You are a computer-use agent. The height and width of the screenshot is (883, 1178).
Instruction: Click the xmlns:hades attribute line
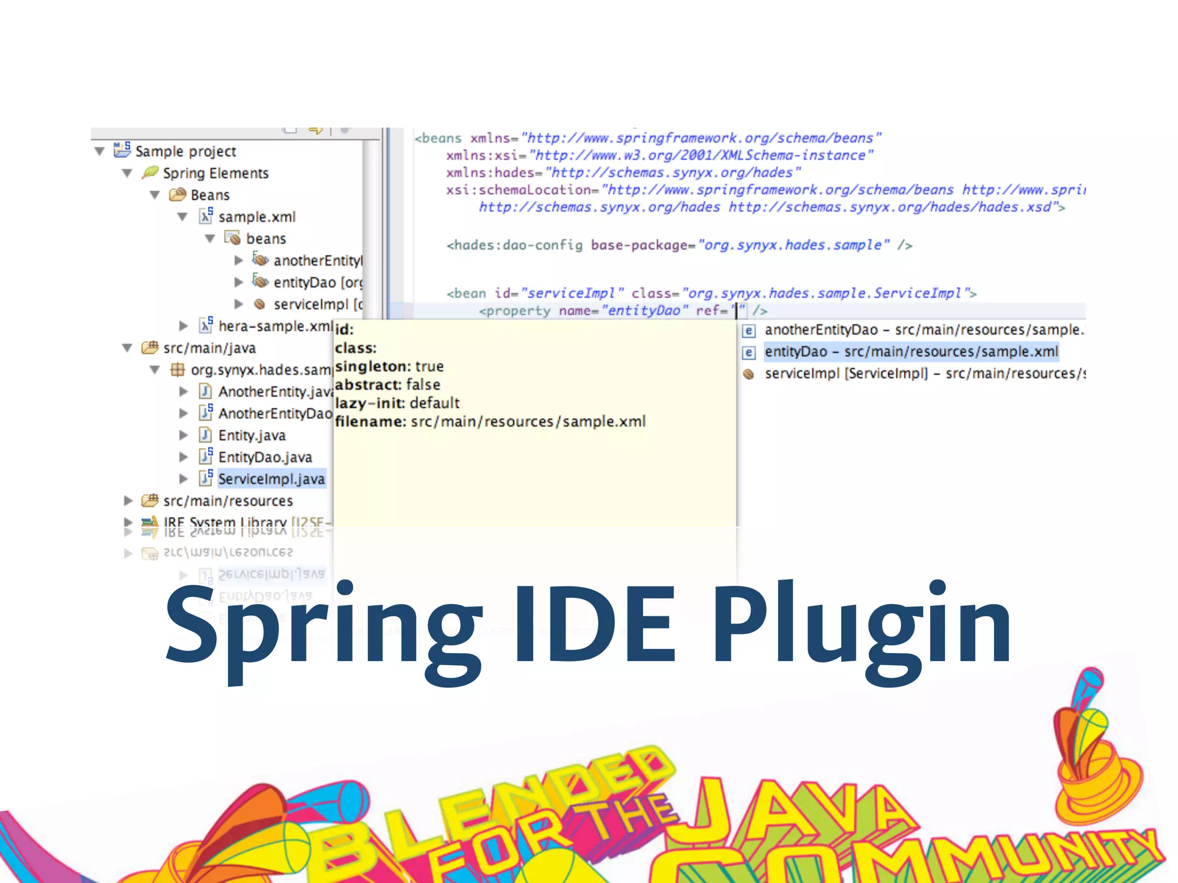pos(624,173)
